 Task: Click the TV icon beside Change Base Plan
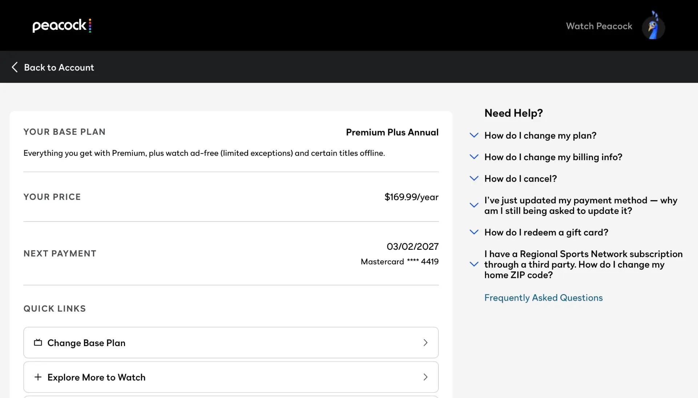(x=38, y=342)
